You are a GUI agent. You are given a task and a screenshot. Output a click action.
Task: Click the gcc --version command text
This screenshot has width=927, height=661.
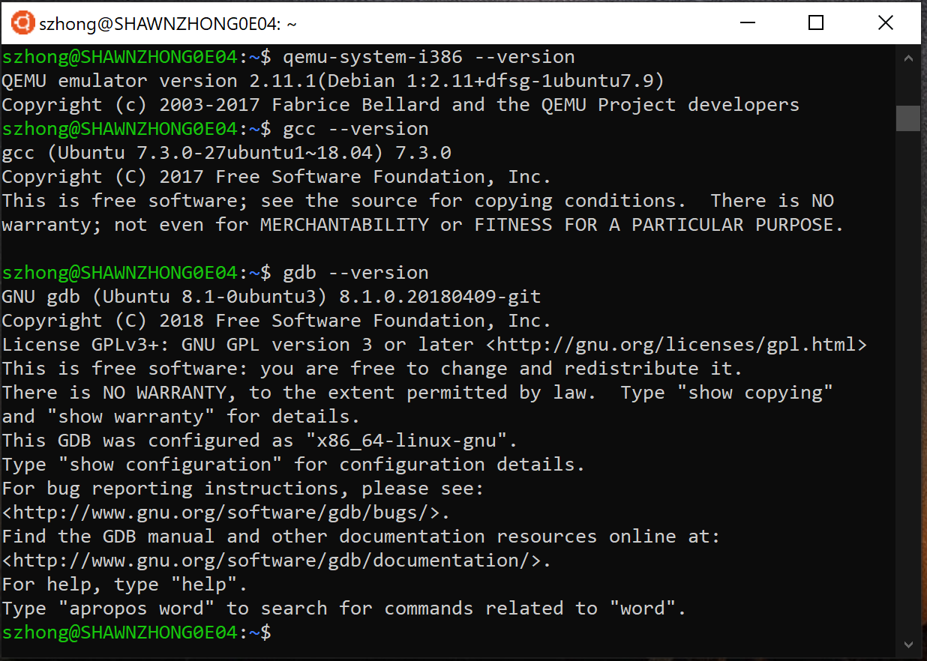tap(355, 129)
